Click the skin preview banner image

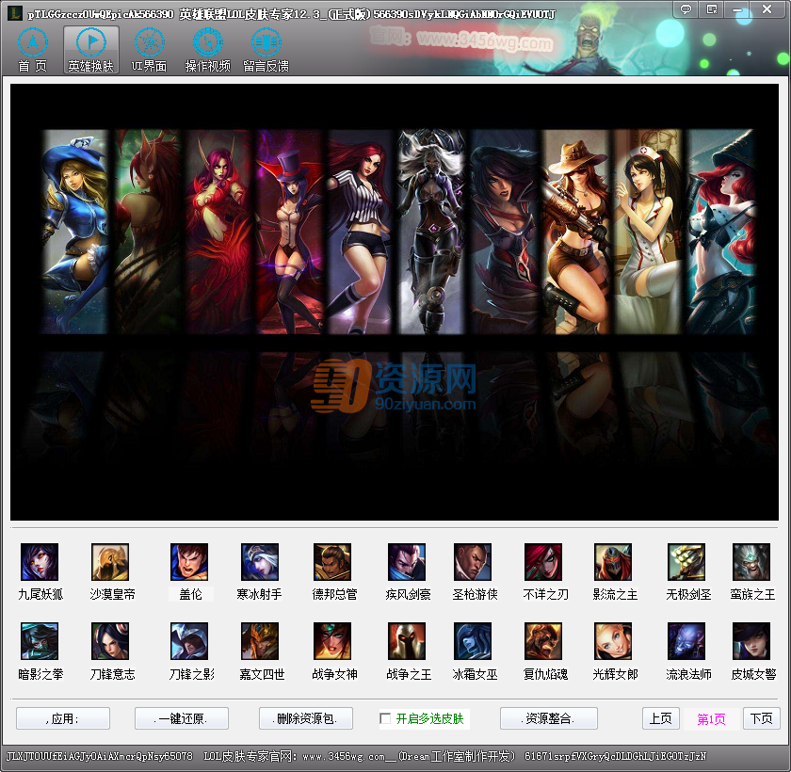coord(395,302)
